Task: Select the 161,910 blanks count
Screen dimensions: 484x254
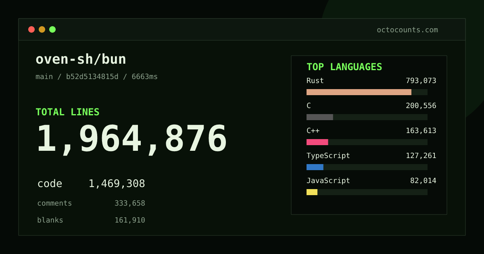Action: [130, 220]
